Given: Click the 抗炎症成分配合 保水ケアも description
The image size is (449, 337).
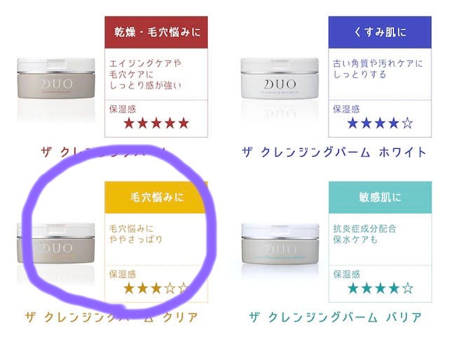Looking at the screenshot, I should (364, 234).
